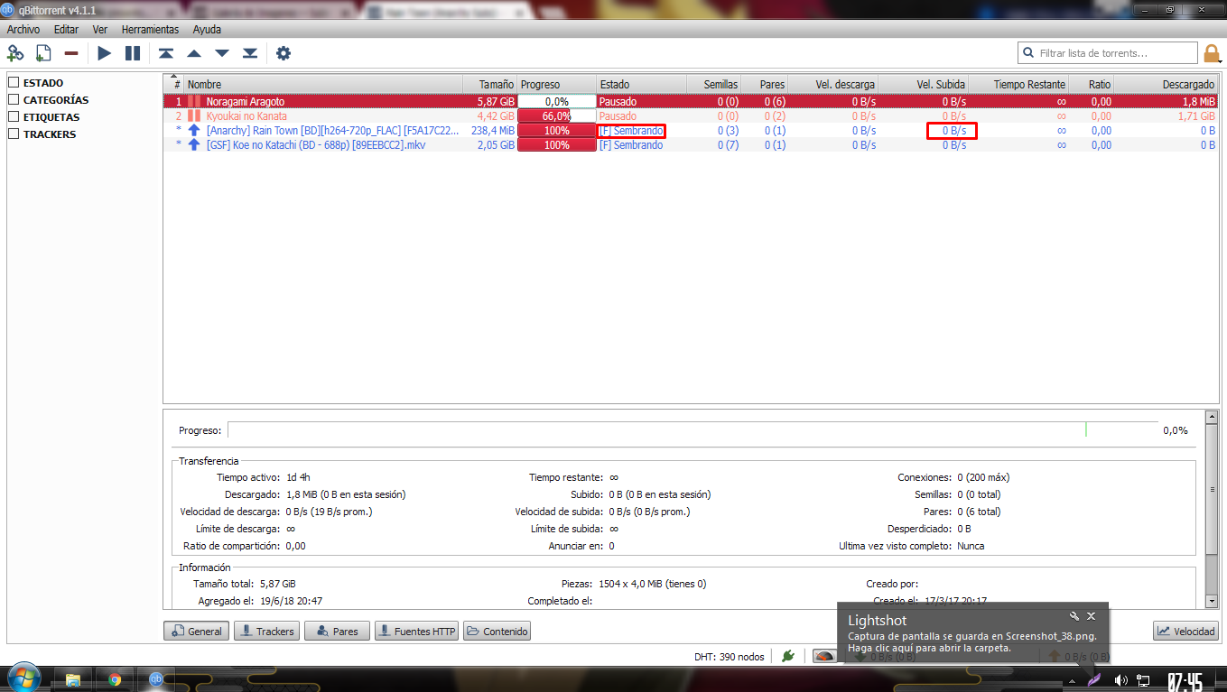Image resolution: width=1227 pixels, height=692 pixels.
Task: Click the lock icon beside filter box
Action: tap(1212, 53)
